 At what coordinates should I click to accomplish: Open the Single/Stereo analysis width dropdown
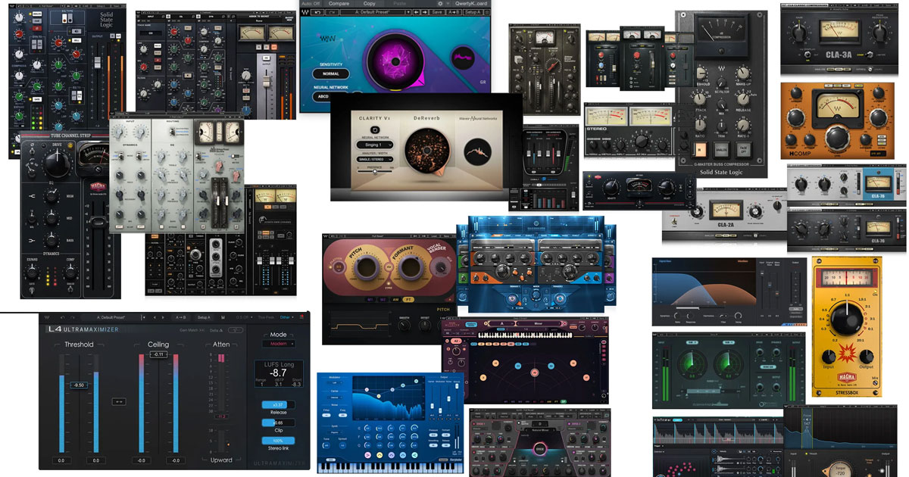click(375, 159)
